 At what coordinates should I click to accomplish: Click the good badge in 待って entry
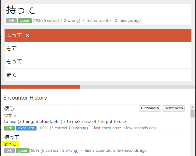coord(23,151)
